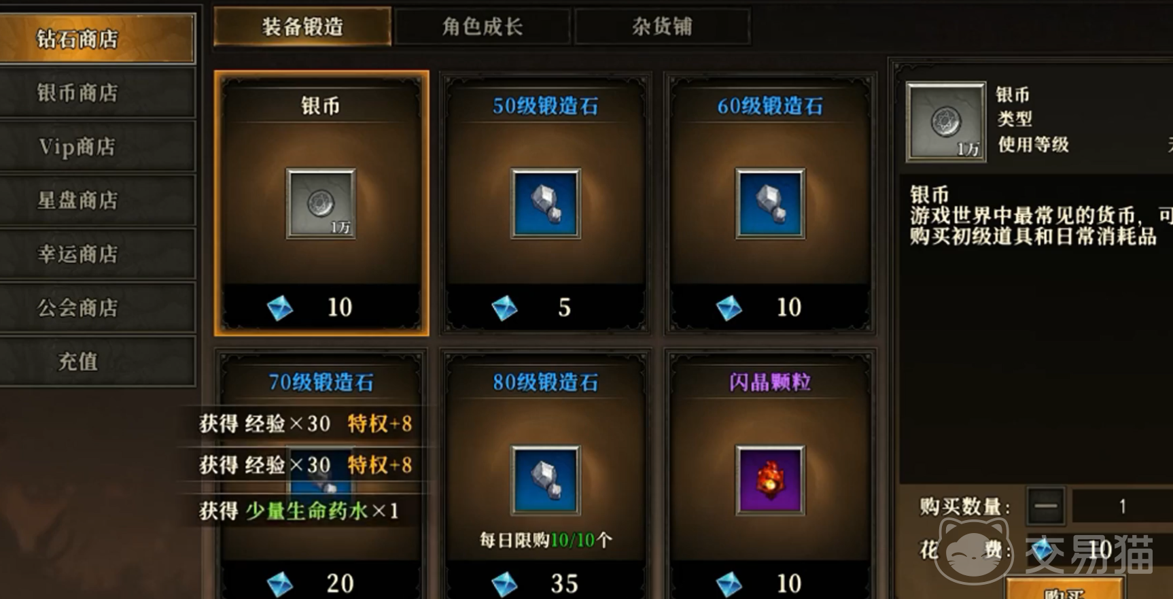Click the diamond price icon under 银币
The height and width of the screenshot is (599, 1173).
coord(280,308)
